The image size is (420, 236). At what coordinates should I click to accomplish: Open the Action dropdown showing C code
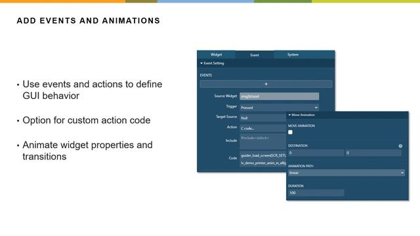click(x=262, y=128)
